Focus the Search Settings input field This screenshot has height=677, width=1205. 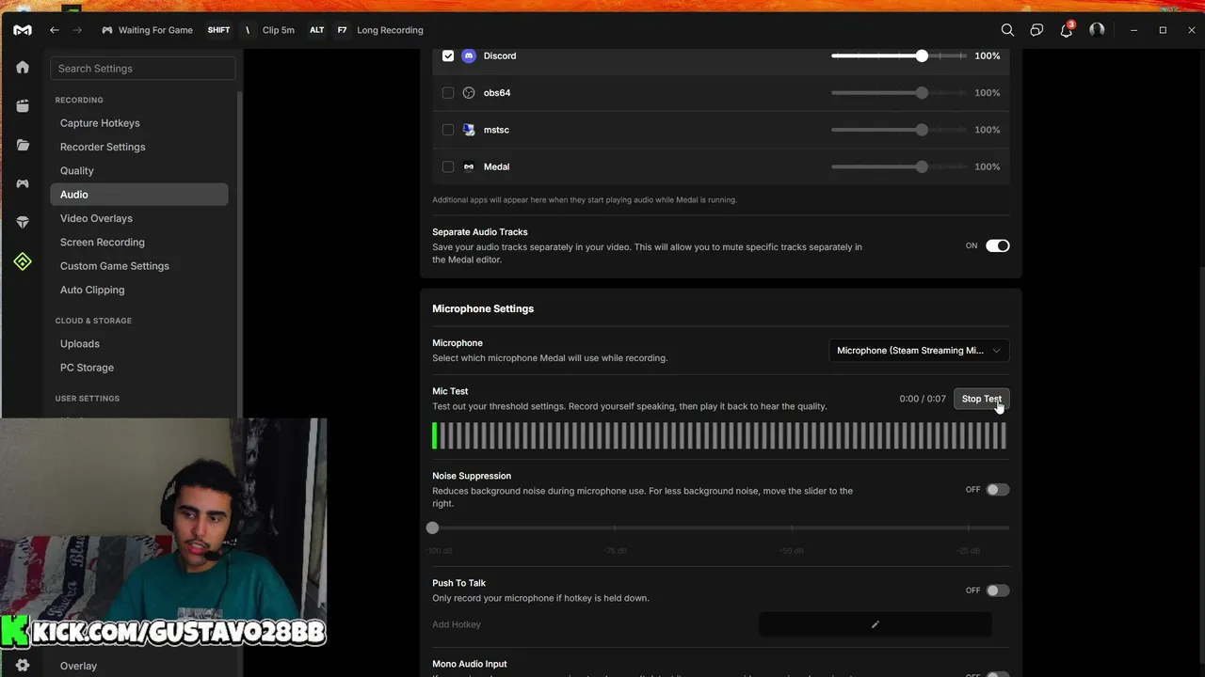tap(143, 69)
